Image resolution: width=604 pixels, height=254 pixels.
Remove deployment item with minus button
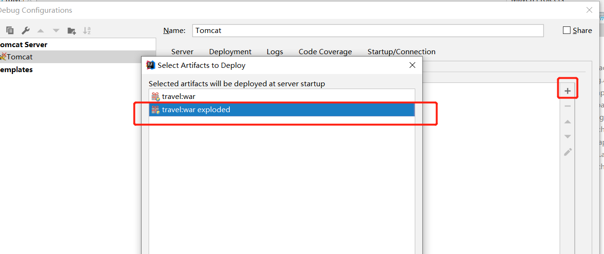pyautogui.click(x=568, y=106)
